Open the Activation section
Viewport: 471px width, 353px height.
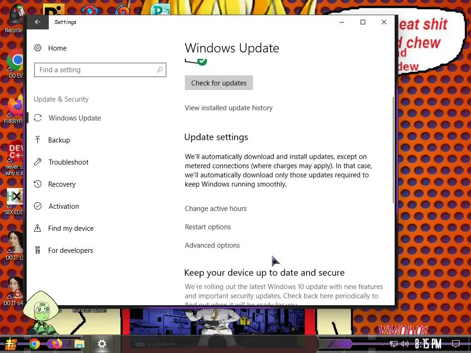63,206
